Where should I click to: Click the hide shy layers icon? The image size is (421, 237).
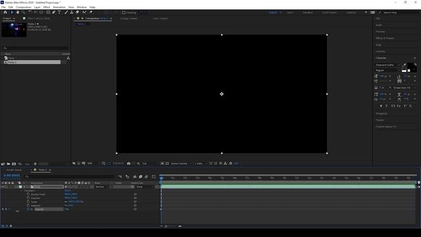point(135,176)
